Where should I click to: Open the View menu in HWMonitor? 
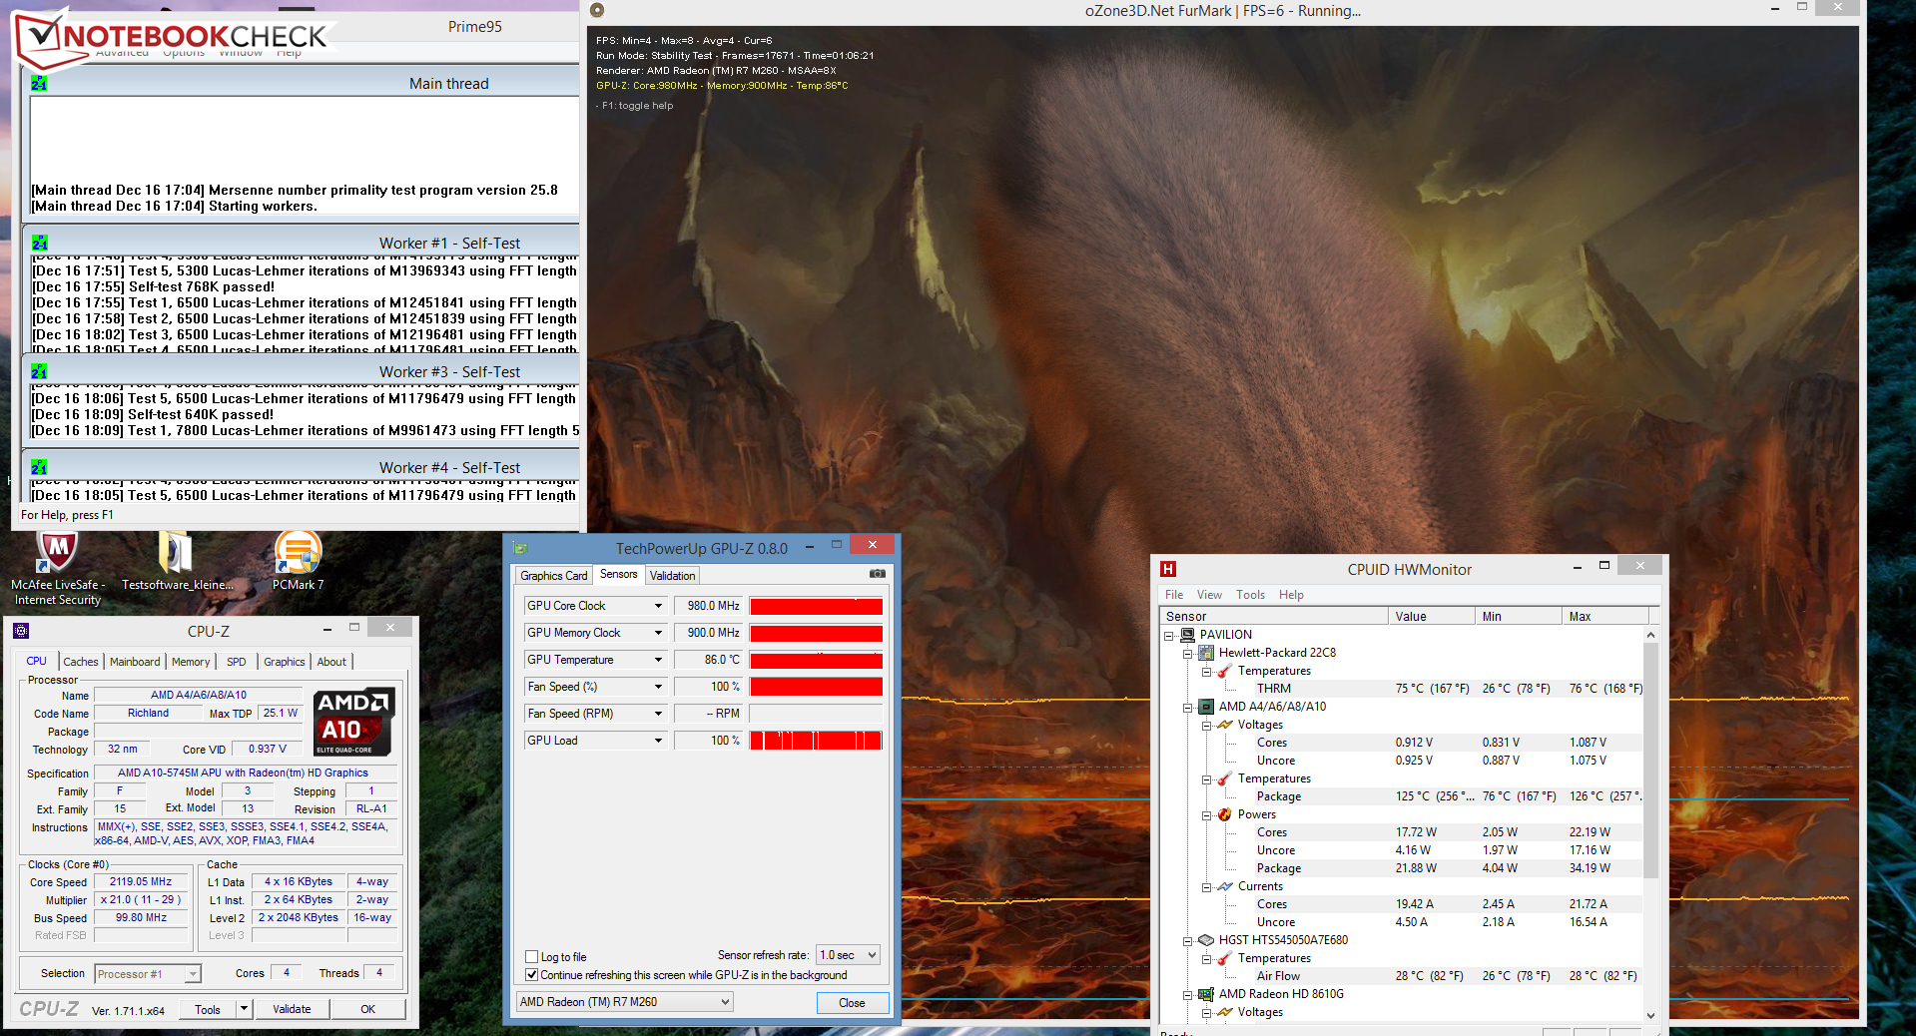point(1209,595)
